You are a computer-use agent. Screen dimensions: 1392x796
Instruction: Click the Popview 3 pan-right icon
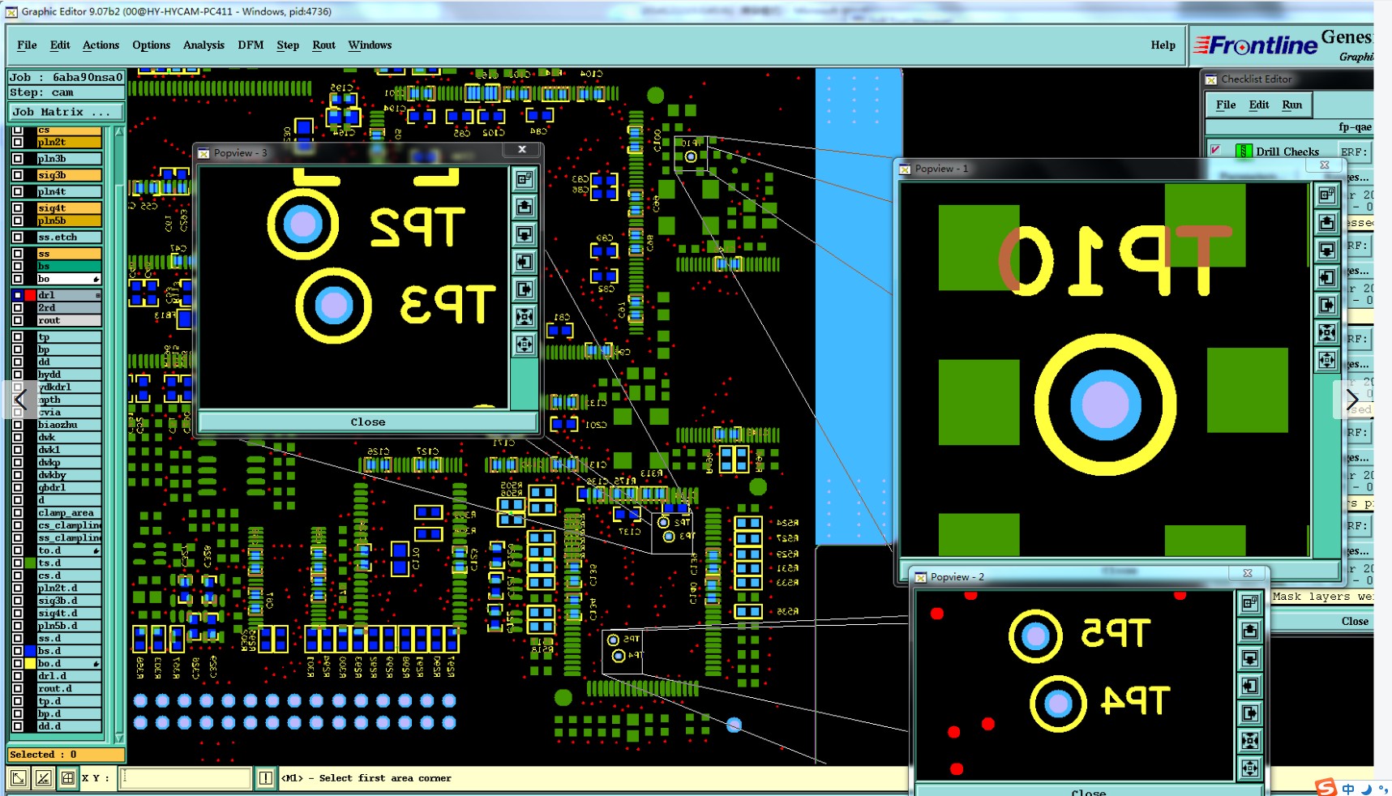pyautogui.click(x=525, y=289)
